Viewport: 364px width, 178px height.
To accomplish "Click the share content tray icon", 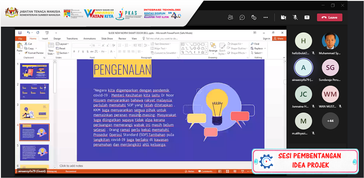I will coord(307,17).
